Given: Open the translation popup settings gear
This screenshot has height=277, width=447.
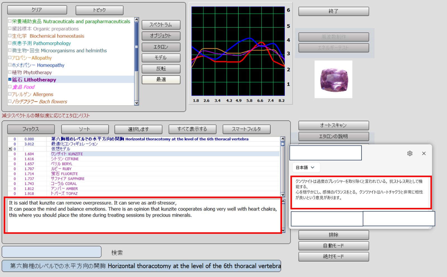Looking at the screenshot, I should click(410, 153).
